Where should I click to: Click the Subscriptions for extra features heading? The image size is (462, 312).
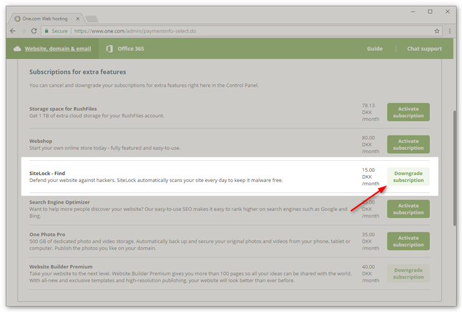point(77,72)
